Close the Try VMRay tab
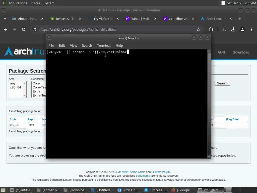 (x=118, y=19)
